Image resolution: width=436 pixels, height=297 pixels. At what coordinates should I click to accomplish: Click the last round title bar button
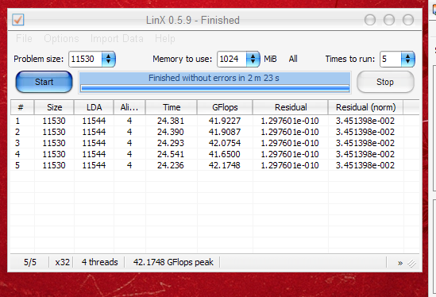tap(408, 20)
